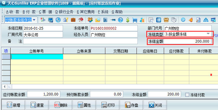Click the network computer icon at toolbar end
Screen dimensions: 218x110
point(213,20)
